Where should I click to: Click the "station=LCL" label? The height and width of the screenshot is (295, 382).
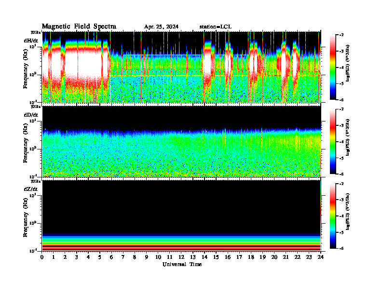pos(216,27)
